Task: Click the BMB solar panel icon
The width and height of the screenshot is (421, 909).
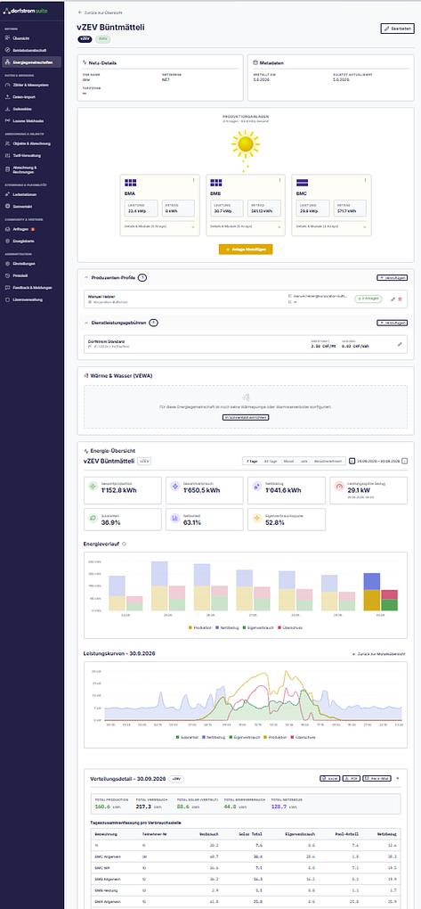Action: (216, 183)
